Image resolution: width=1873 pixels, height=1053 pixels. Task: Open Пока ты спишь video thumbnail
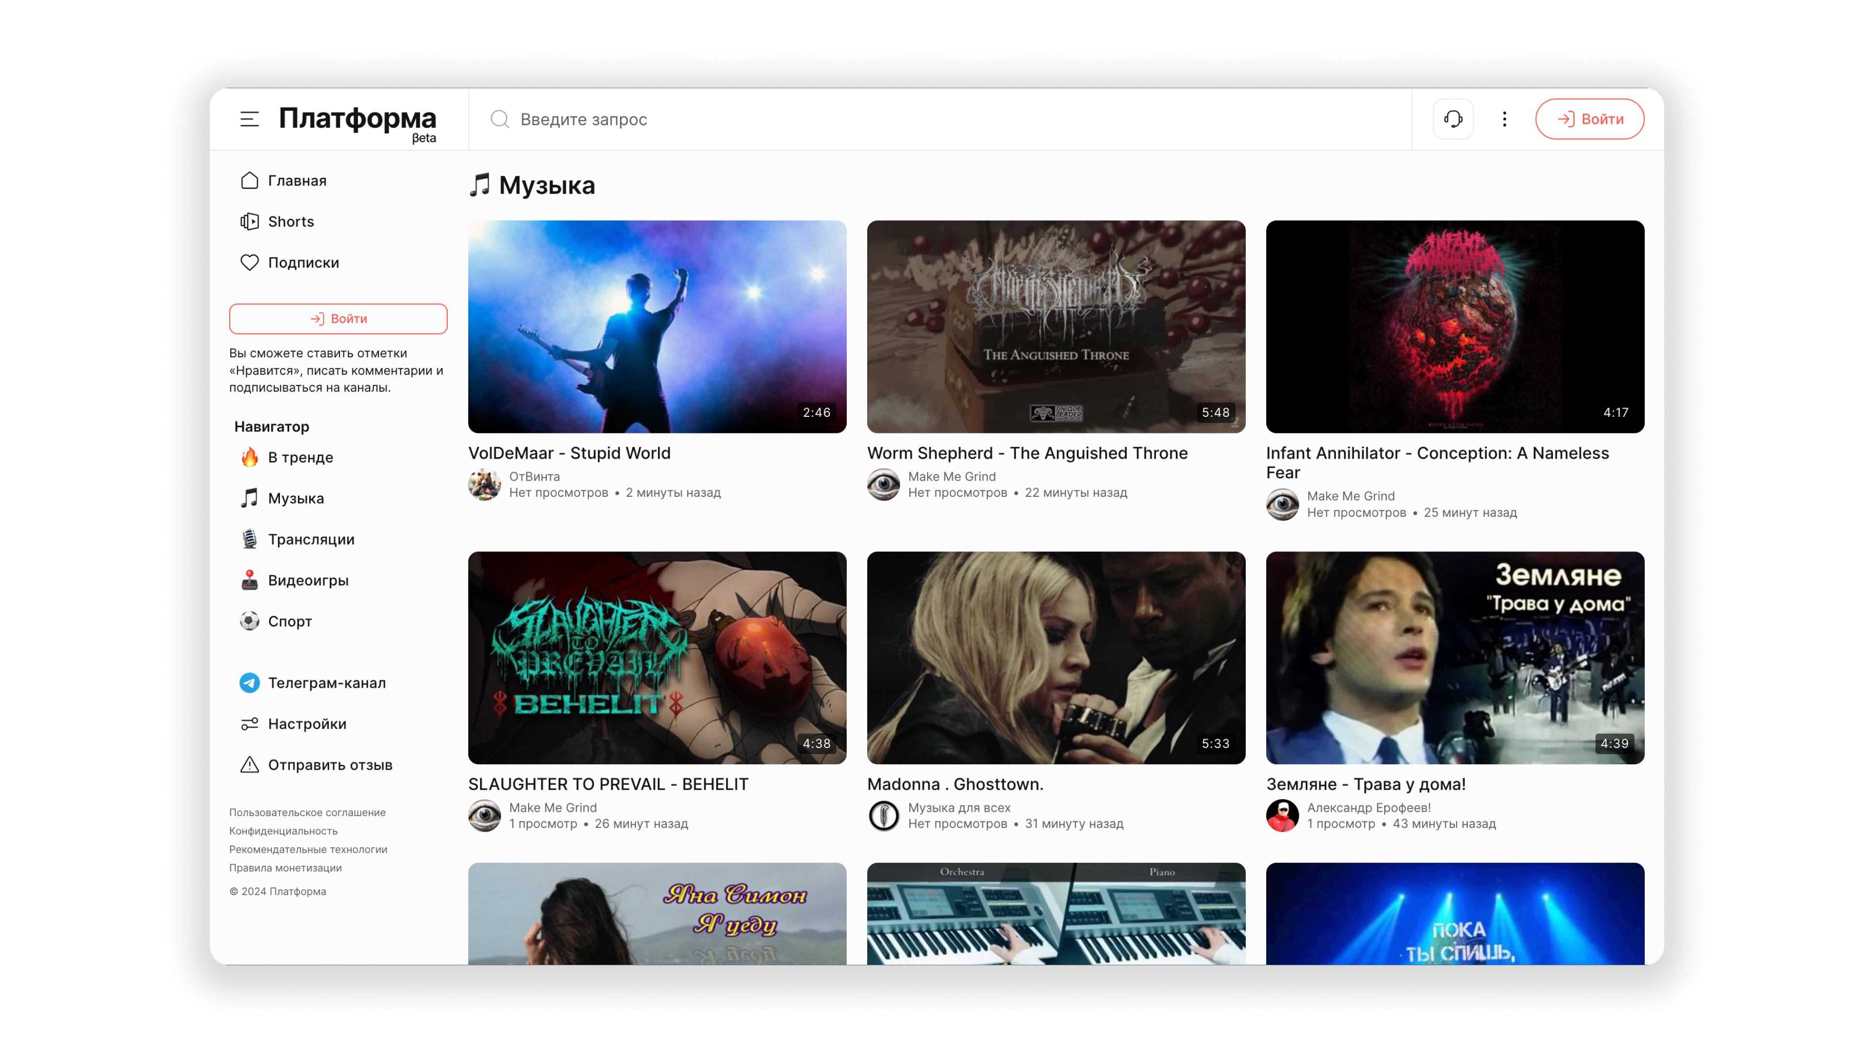point(1455,914)
